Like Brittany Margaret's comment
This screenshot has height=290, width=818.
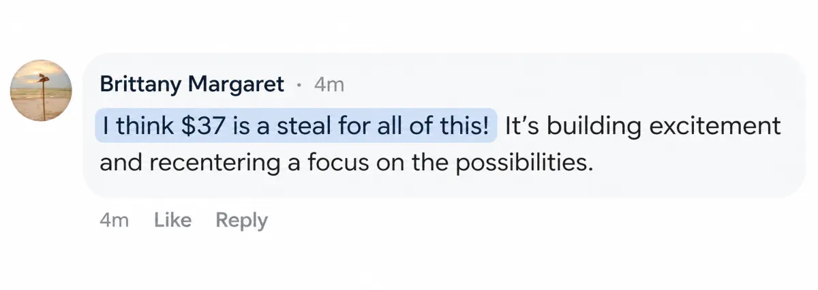click(172, 221)
